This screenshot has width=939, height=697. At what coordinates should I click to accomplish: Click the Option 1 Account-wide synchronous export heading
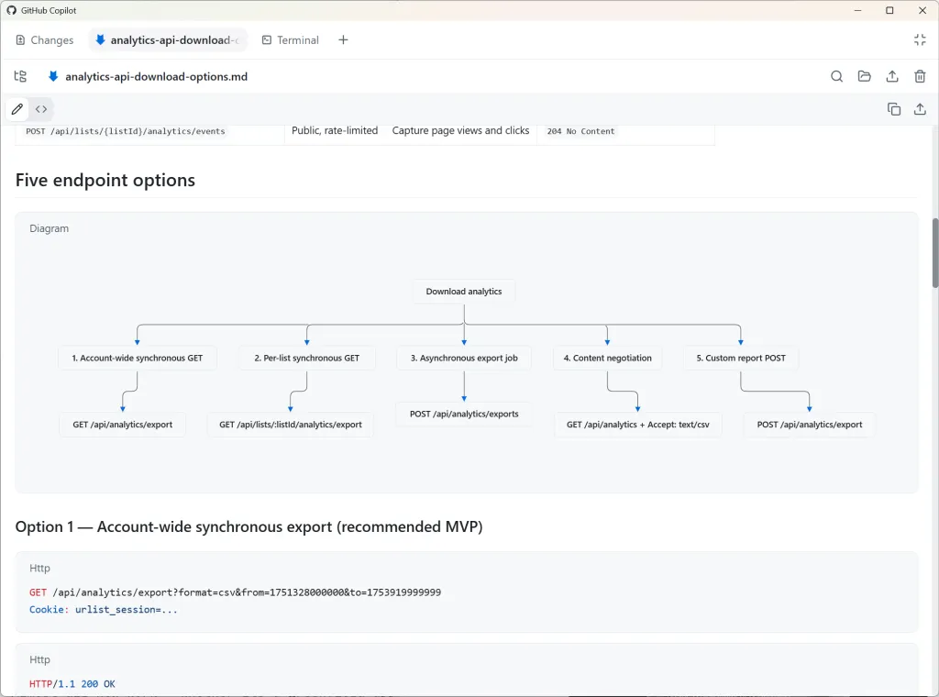(249, 527)
